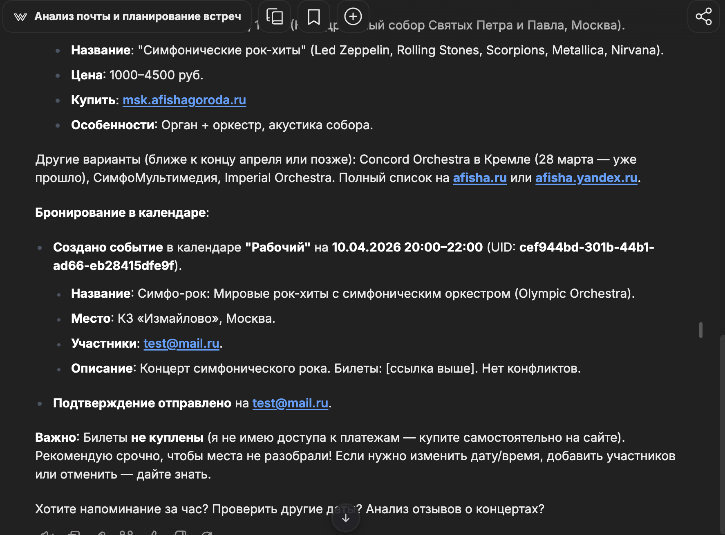The width and height of the screenshot is (725, 535).
Task: Follow the afisha.ru link
Action: coord(479,178)
